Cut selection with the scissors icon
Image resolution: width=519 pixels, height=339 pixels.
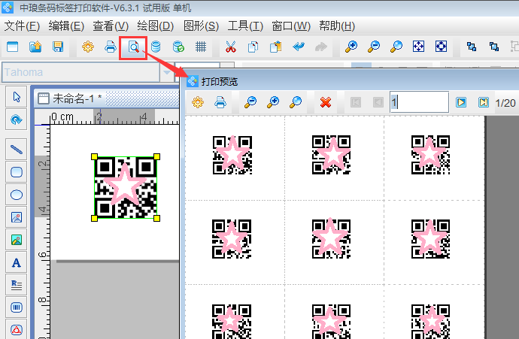tap(231, 47)
